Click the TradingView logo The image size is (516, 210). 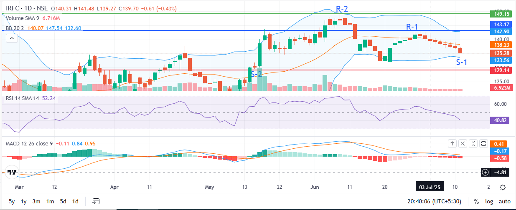pos(12,172)
